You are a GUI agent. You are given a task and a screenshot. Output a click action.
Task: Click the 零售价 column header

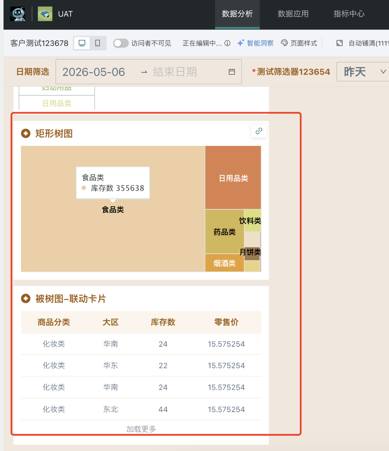[x=226, y=322]
